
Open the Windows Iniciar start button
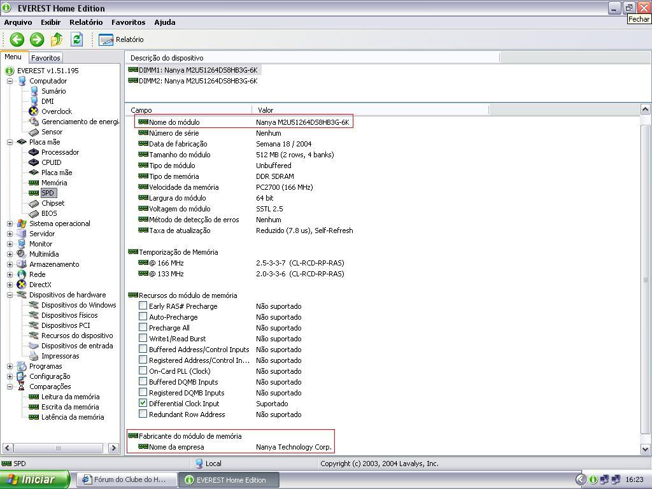pyautogui.click(x=34, y=479)
